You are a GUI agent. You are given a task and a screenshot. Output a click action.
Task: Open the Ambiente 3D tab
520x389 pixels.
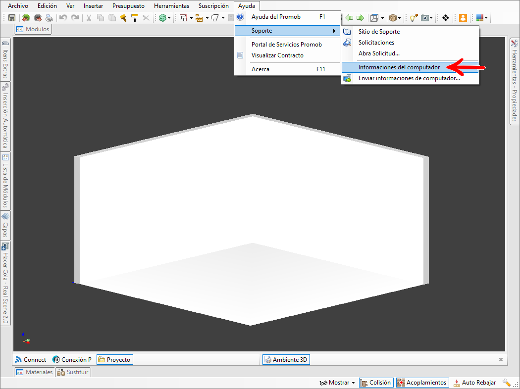[x=286, y=359]
